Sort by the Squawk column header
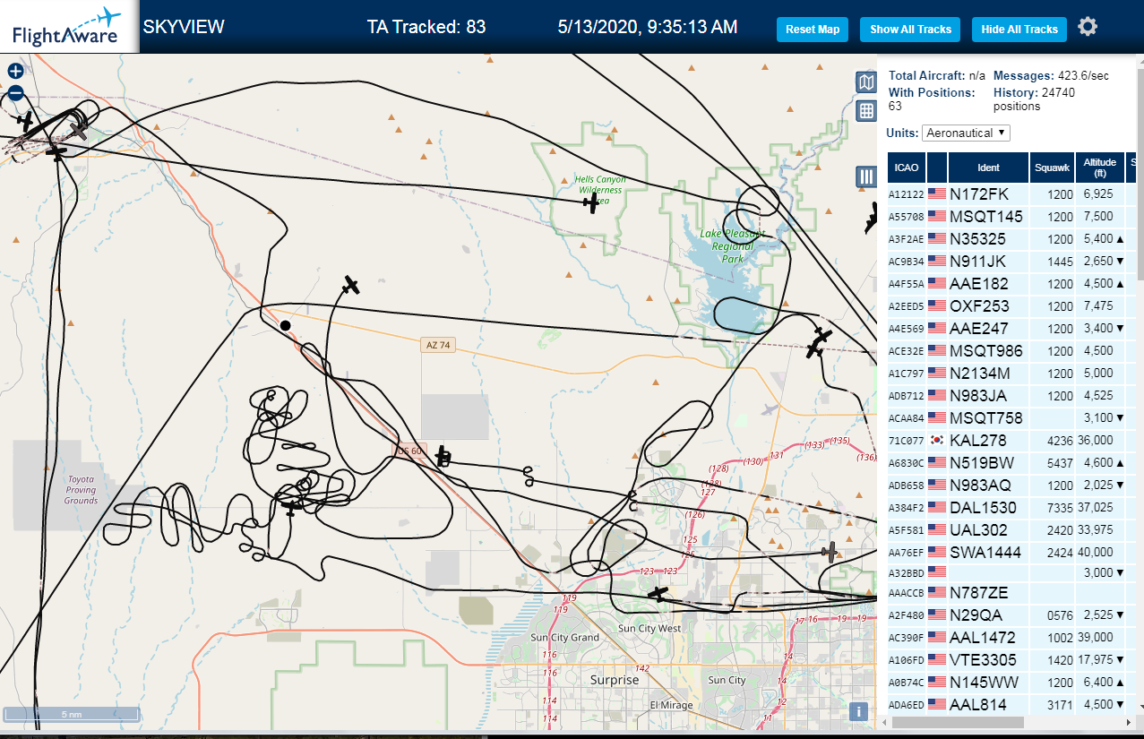 coord(1052,168)
